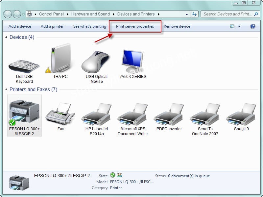263x197 pixels.
Task: Open the Help question mark icon
Action: point(252,26)
